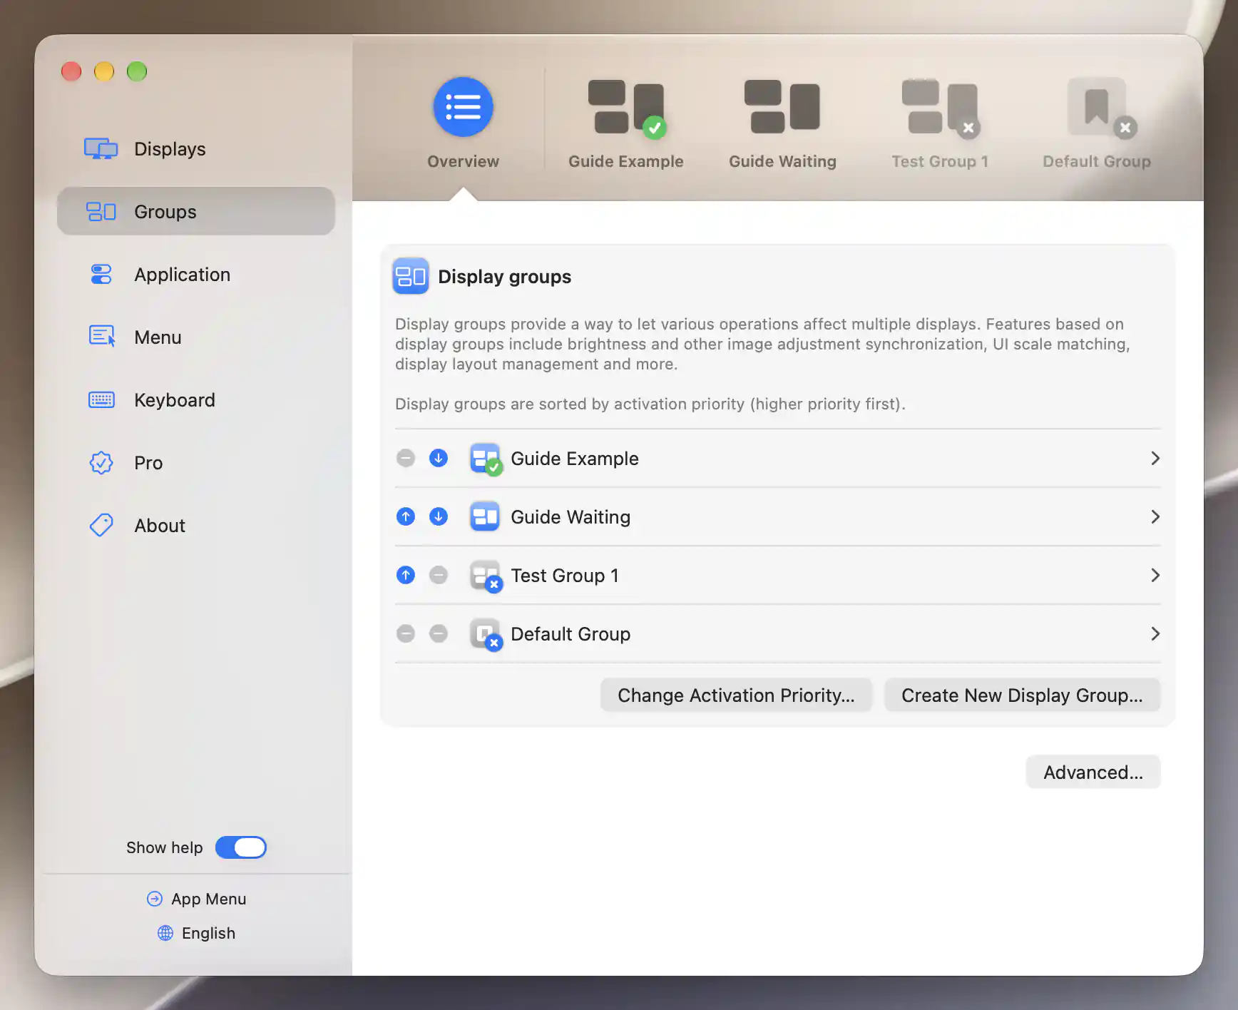Viewport: 1238px width, 1010px height.
Task: Open the Displays sidebar section
Action: pyautogui.click(x=195, y=149)
